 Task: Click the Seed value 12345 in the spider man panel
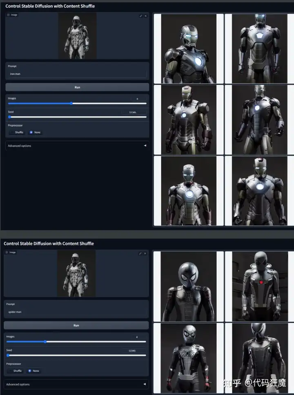coord(133,351)
